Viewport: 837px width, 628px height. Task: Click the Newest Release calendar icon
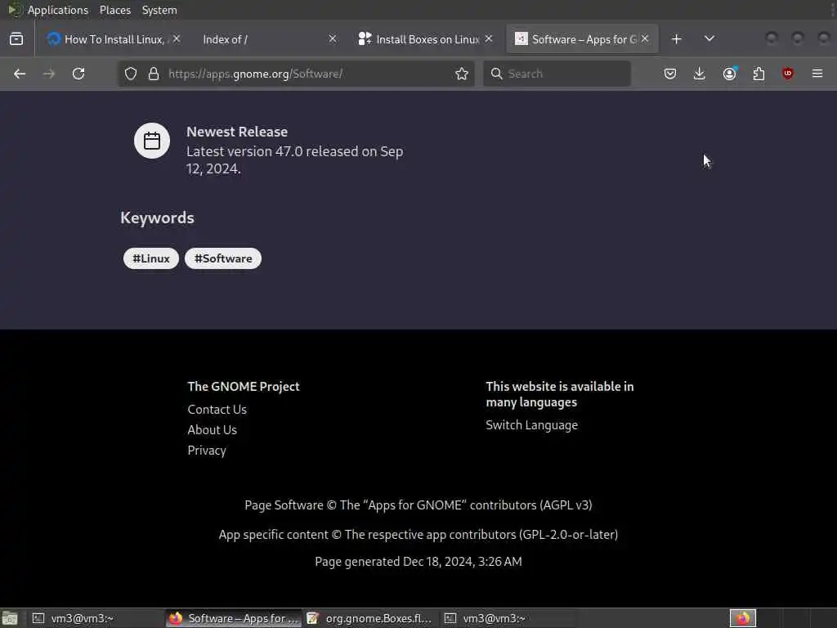[x=152, y=141]
